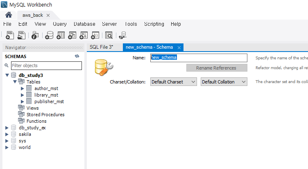
Task: Click the schema Name input field
Action: [199, 58]
